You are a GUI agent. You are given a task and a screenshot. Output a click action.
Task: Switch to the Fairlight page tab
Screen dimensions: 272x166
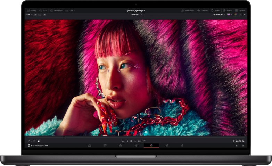(x=167, y=146)
